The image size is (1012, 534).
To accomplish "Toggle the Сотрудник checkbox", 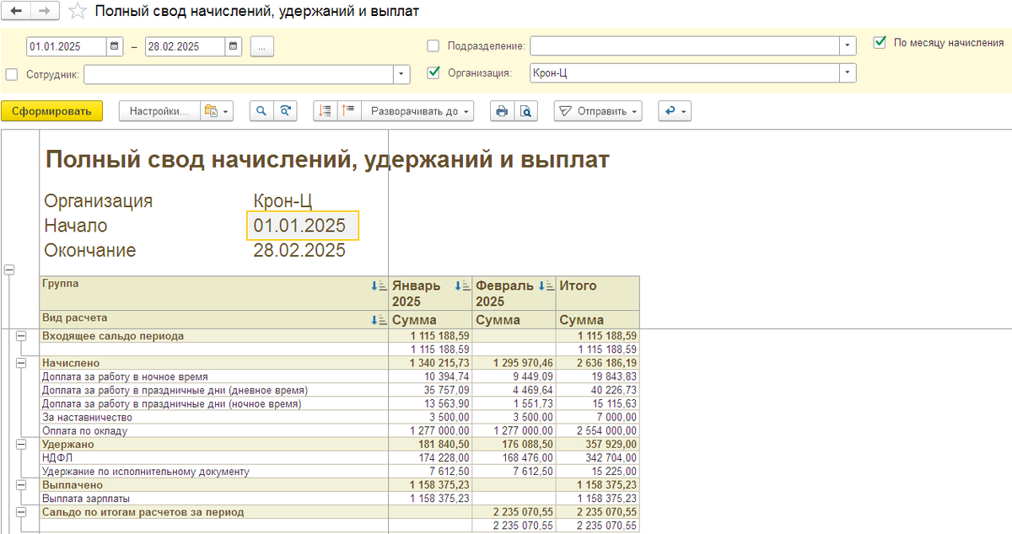I will coord(12,74).
